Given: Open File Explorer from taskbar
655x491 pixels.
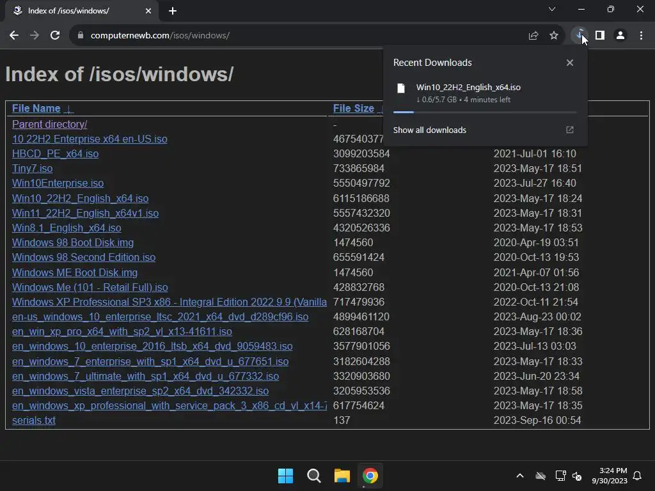Looking at the screenshot, I should pyautogui.click(x=342, y=476).
